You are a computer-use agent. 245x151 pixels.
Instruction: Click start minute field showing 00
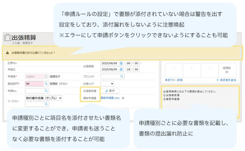coord(136,63)
